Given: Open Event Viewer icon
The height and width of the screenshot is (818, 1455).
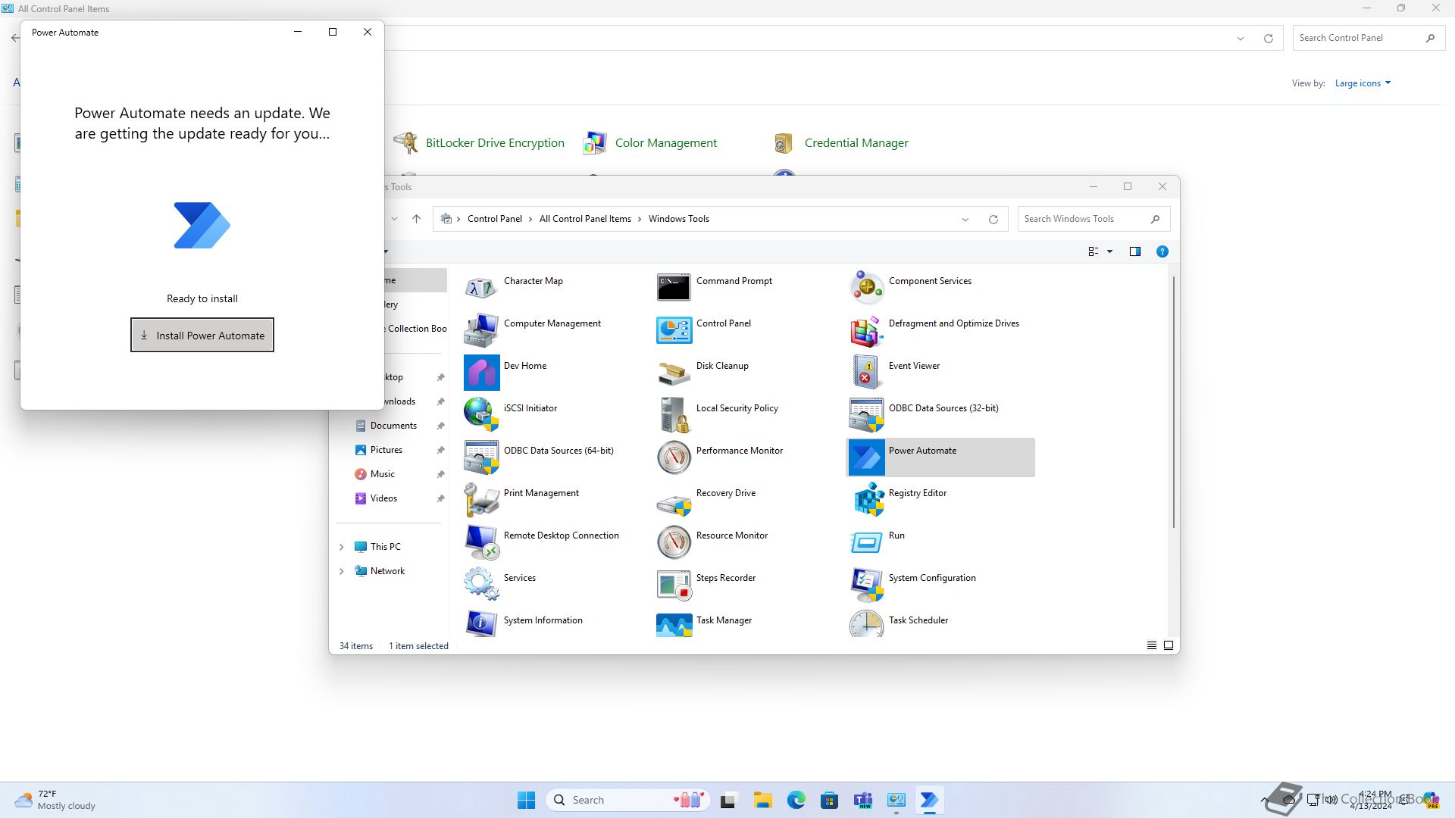Looking at the screenshot, I should (866, 372).
